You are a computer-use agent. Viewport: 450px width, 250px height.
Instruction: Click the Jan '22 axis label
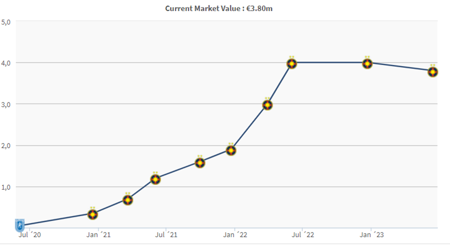[x=235, y=235]
